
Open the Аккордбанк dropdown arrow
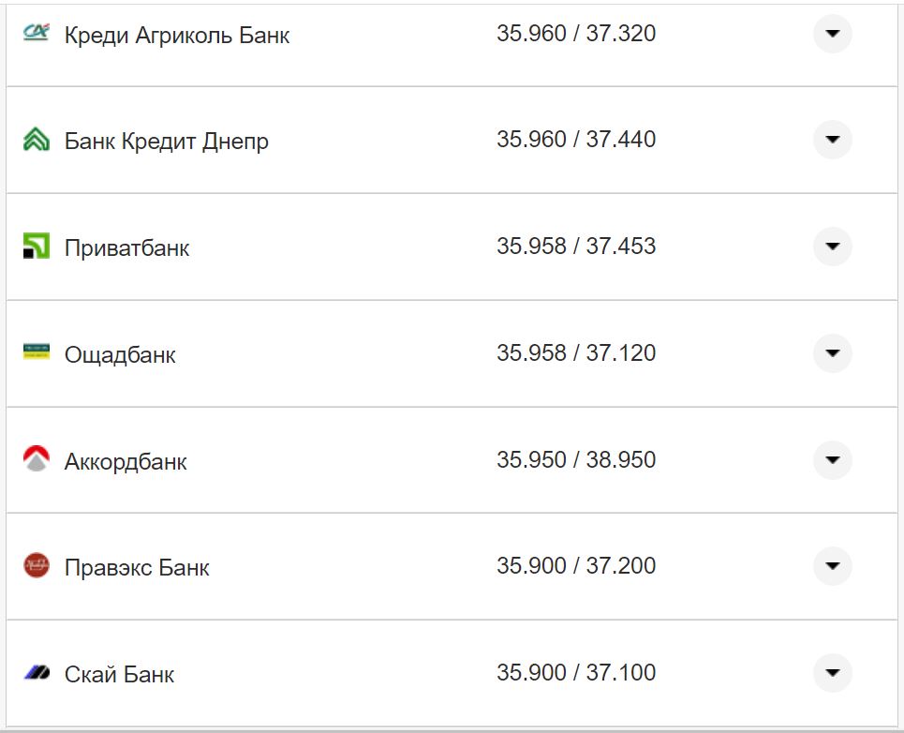coord(831,460)
